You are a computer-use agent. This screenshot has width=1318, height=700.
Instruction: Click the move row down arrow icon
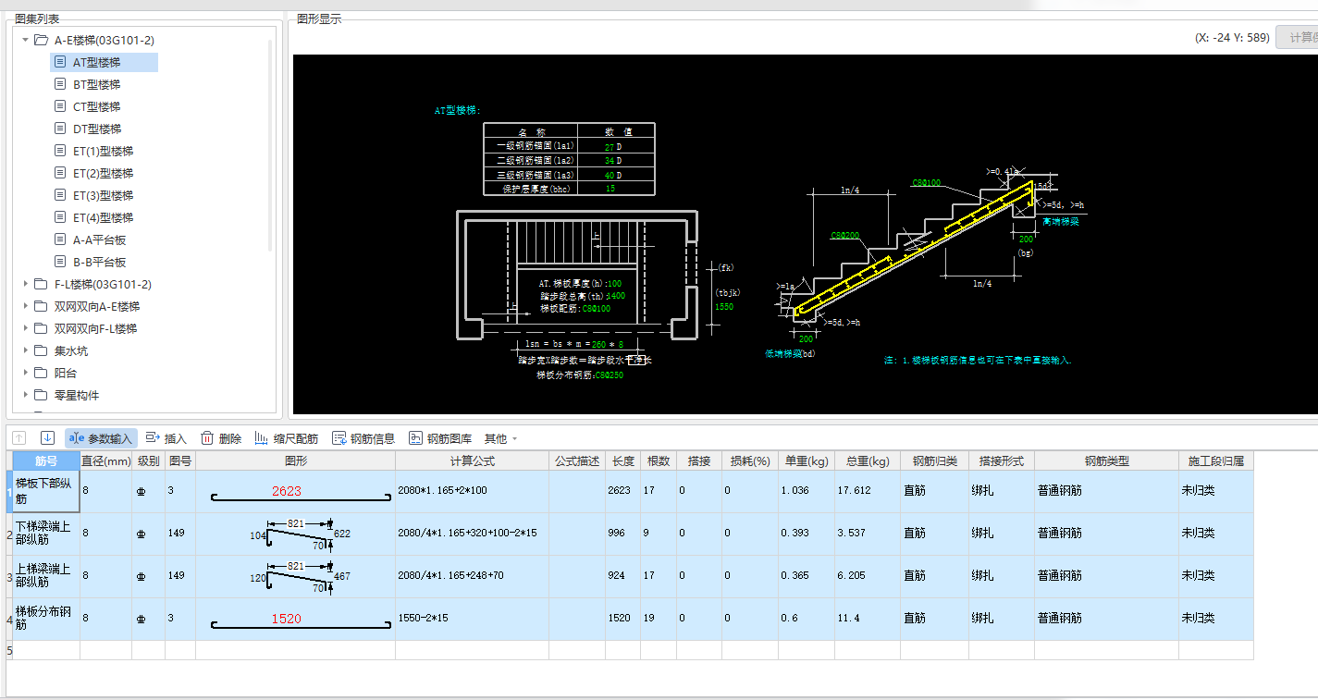(x=47, y=438)
